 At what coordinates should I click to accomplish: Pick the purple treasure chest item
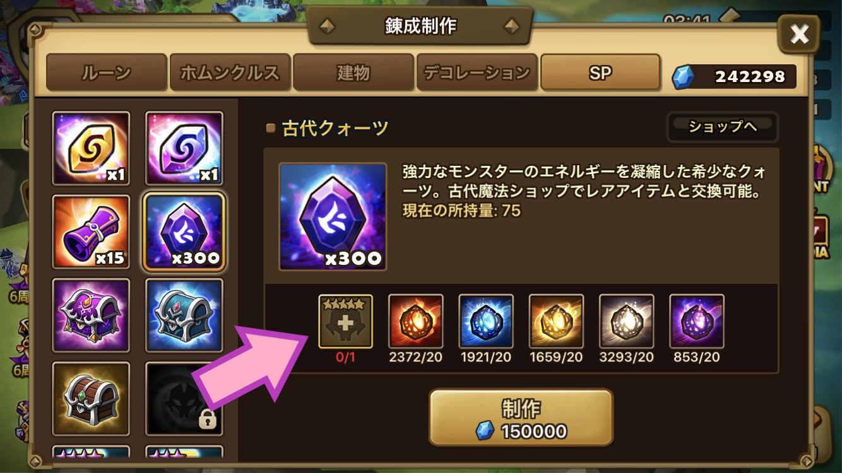coord(91,315)
